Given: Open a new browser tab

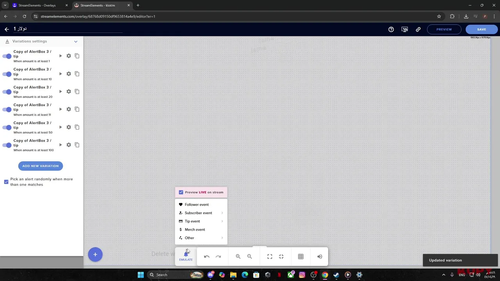Looking at the screenshot, I should tap(138, 5).
